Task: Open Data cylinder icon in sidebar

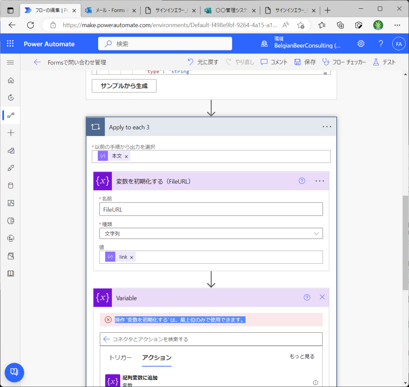Action: pos(11,186)
